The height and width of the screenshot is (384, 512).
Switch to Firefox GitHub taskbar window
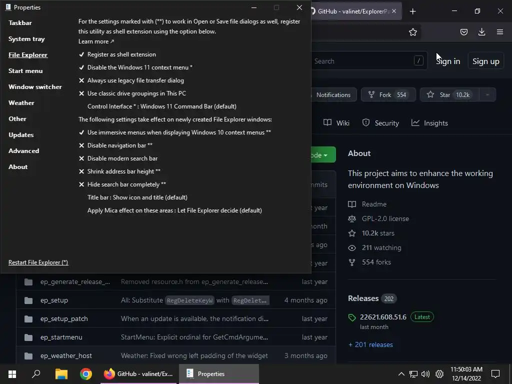(x=138, y=374)
